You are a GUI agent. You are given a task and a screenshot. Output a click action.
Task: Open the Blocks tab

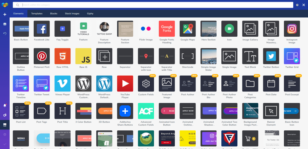tap(54, 14)
